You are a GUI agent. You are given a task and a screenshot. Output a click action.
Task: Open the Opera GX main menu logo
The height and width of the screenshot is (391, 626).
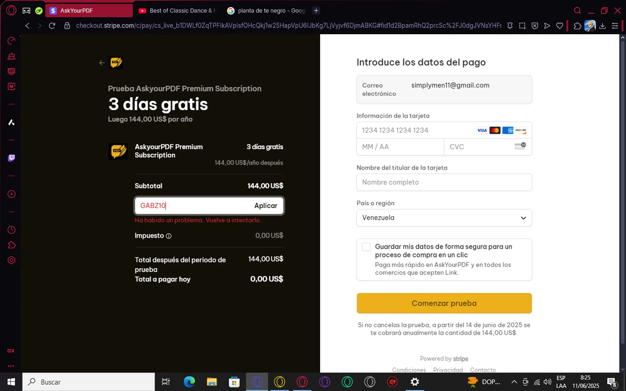coord(11,10)
